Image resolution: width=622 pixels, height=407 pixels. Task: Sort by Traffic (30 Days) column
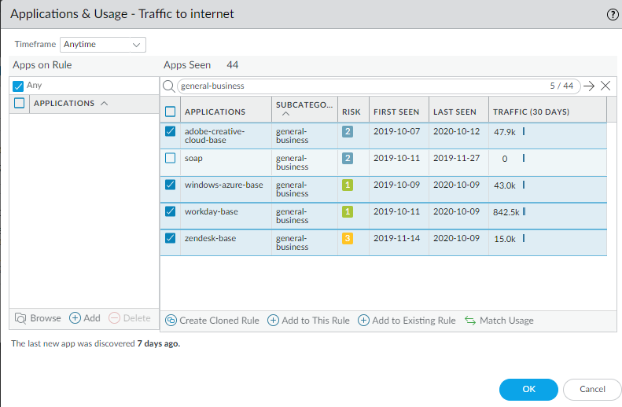[x=531, y=112]
